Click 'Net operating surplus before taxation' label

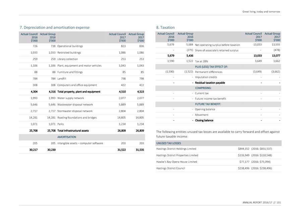(217, 45)
